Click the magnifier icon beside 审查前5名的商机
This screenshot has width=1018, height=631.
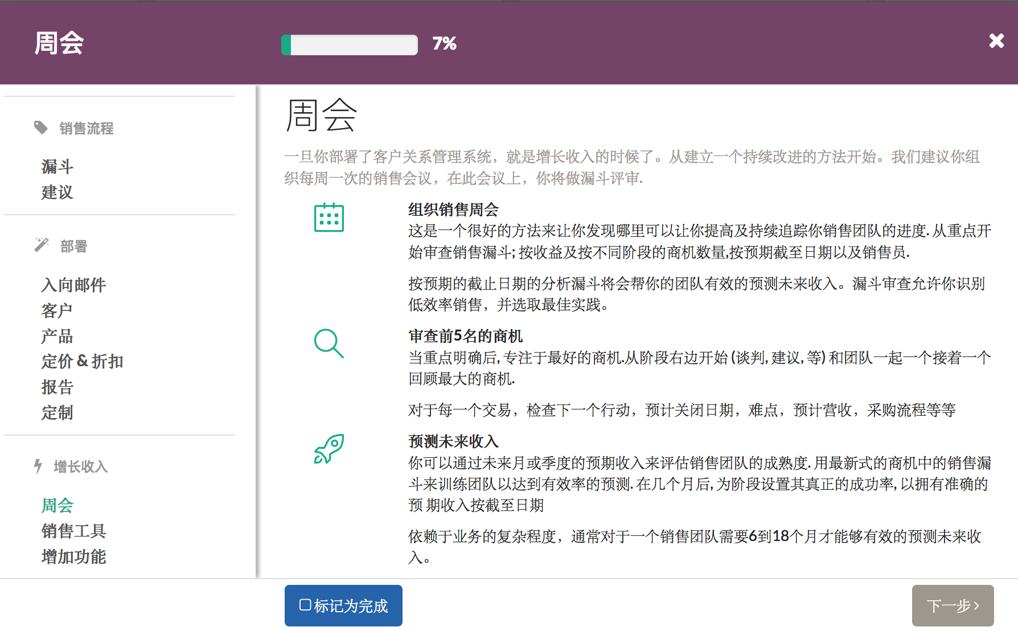pyautogui.click(x=329, y=343)
